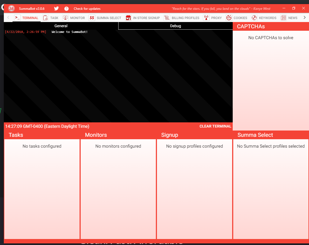Click the No tasks configured message
Screen dimensions: 309x245
pyautogui.click(x=42, y=146)
